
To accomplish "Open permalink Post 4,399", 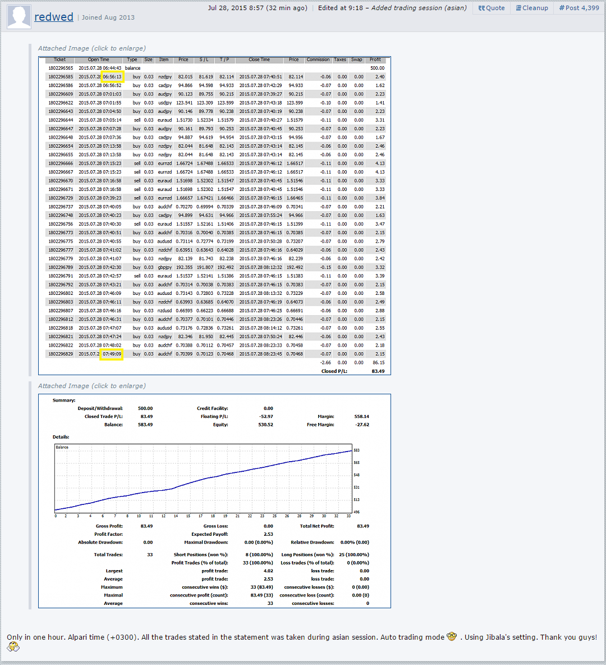I will click(579, 8).
